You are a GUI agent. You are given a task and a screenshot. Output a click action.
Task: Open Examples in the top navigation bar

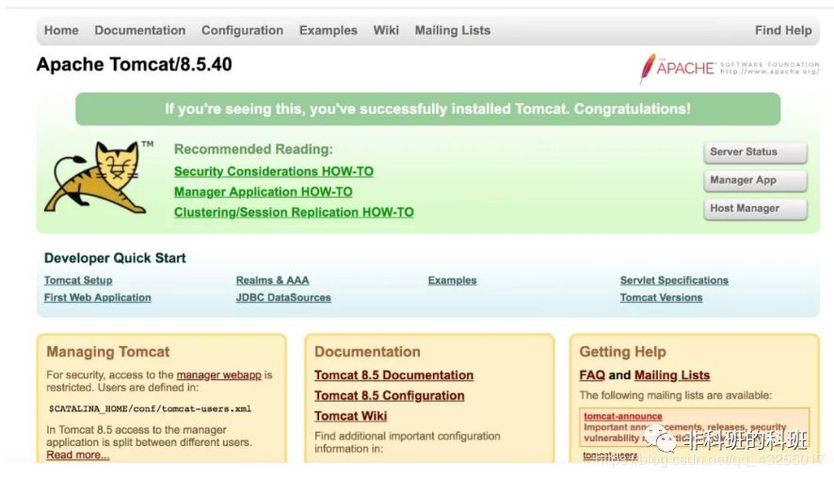coord(329,30)
